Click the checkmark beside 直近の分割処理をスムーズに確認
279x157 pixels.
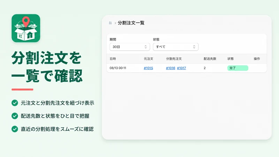click(15, 129)
